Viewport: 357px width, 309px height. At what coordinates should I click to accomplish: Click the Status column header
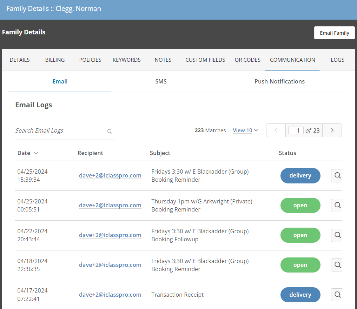coord(287,153)
